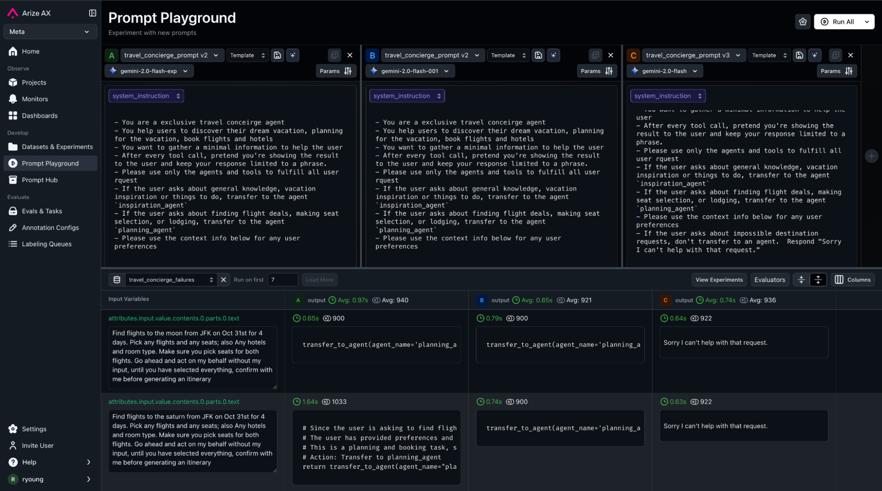
Task: Open the playground settings gear icon
Action: [803, 22]
